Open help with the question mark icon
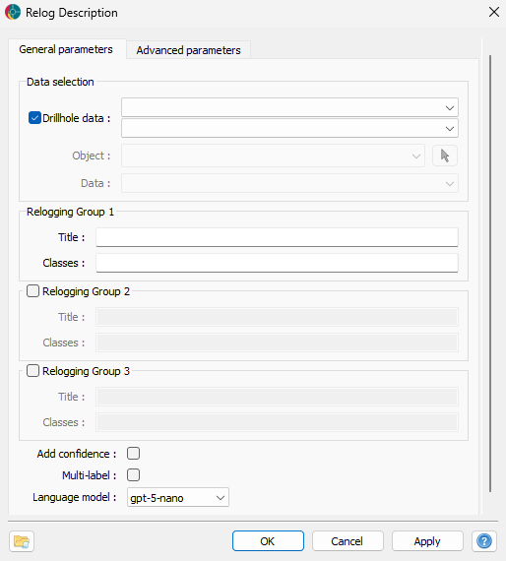Viewport: 506px width, 561px height. [483, 541]
